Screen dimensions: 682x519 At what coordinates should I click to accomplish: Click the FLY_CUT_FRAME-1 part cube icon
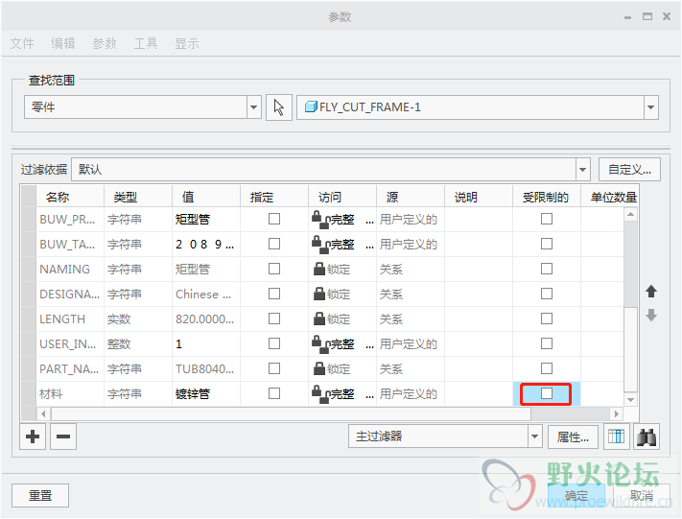point(311,106)
